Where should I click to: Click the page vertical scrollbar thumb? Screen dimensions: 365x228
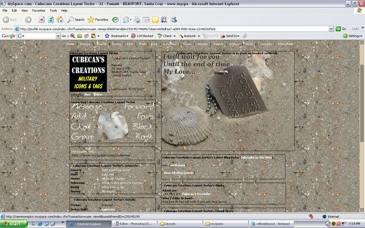point(362,103)
